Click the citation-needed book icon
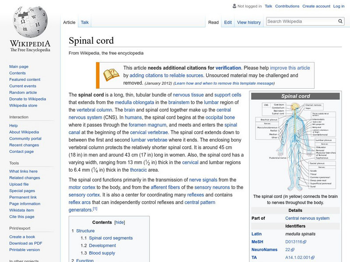Image resolution: width=350 pixels, height=262 pixels. click(111, 75)
